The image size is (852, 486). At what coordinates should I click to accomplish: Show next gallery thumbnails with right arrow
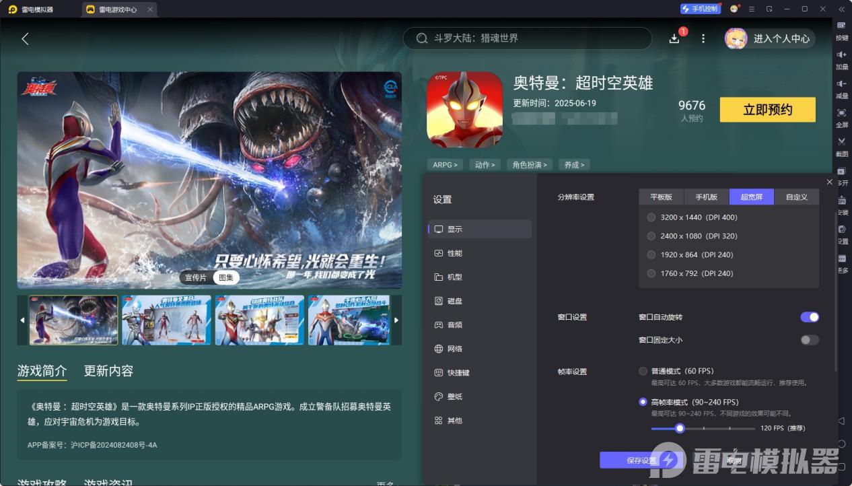pos(396,320)
